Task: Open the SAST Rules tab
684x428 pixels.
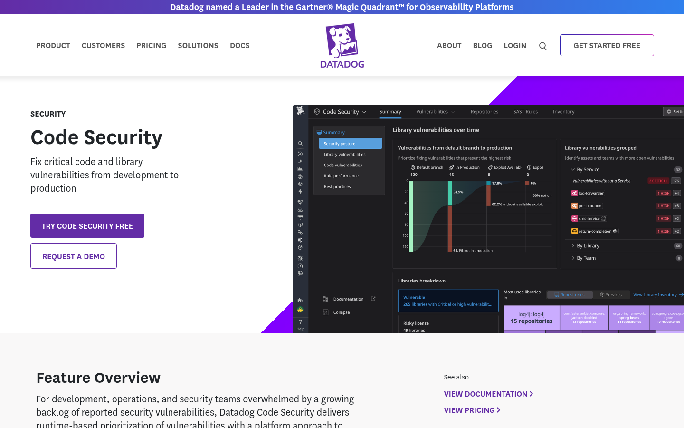Action: tap(525, 112)
